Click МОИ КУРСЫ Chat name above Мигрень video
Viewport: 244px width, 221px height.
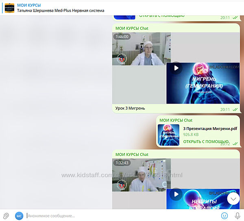point(131,28)
